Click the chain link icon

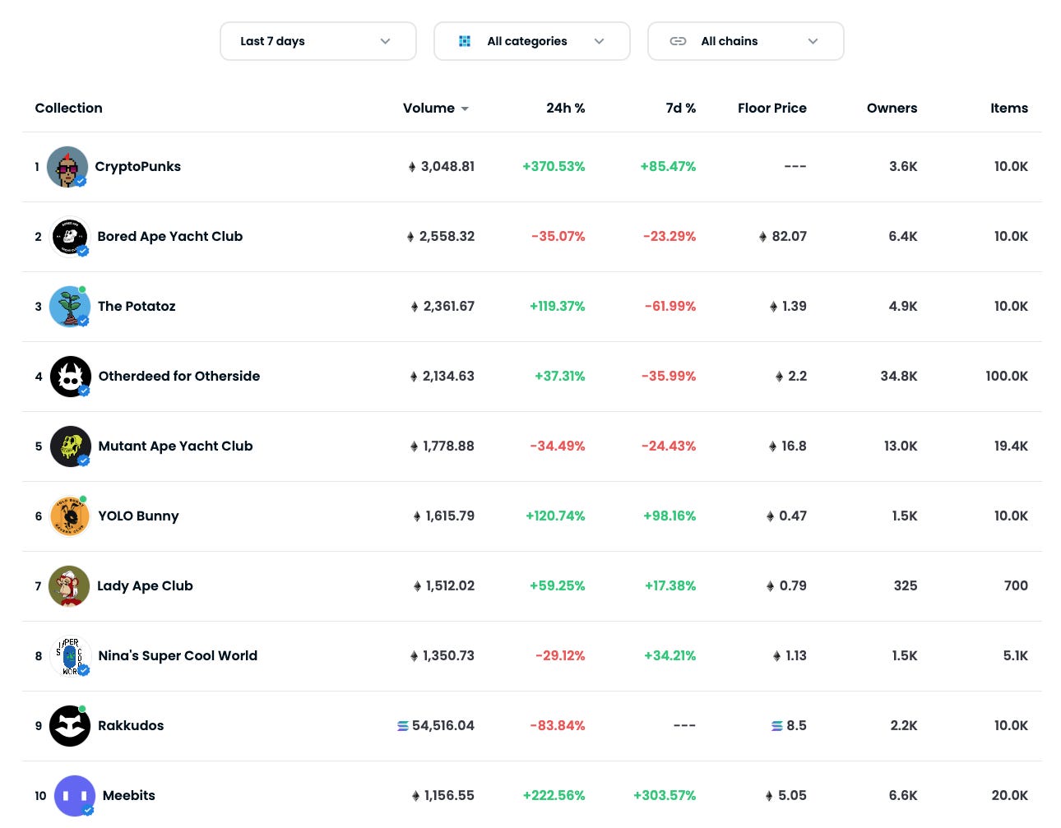[678, 41]
